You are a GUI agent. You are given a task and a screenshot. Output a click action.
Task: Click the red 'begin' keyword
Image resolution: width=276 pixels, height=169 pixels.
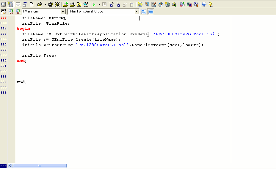pyautogui.click(x=23, y=29)
